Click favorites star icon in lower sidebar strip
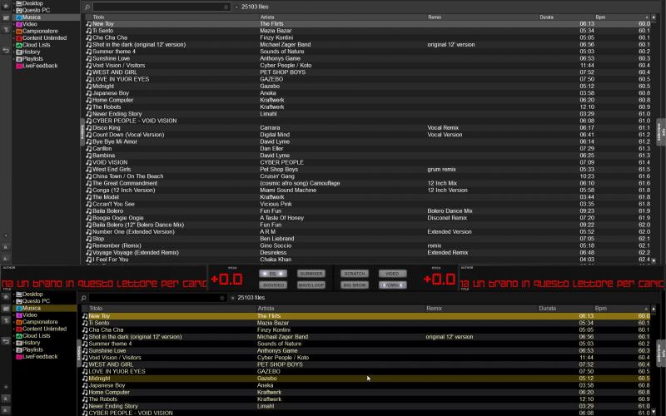666x416 pixels. [x=6, y=297]
